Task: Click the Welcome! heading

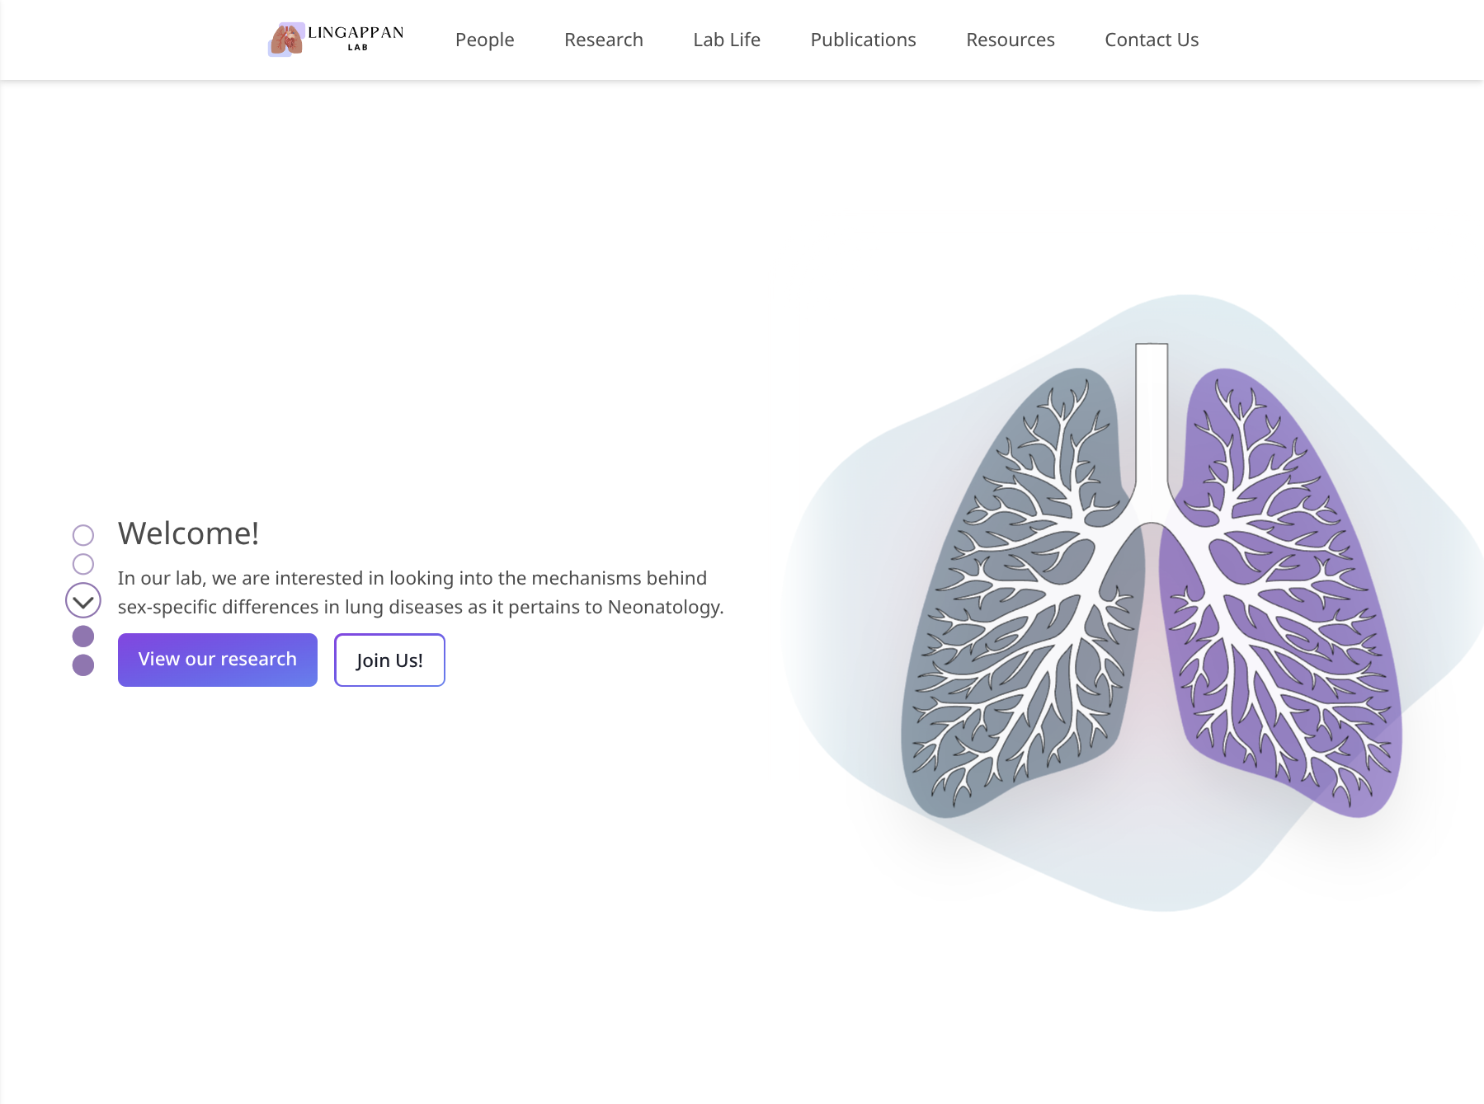Action: 189,533
